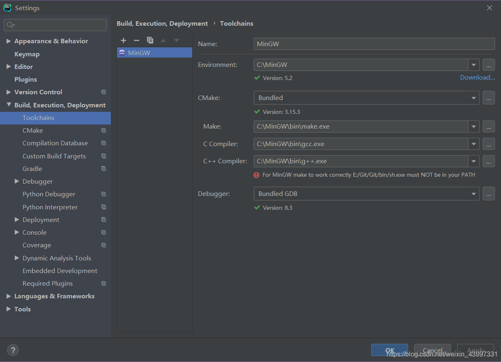Click project-level icon beside Version Control
The height and width of the screenshot is (362, 501).
[103, 92]
